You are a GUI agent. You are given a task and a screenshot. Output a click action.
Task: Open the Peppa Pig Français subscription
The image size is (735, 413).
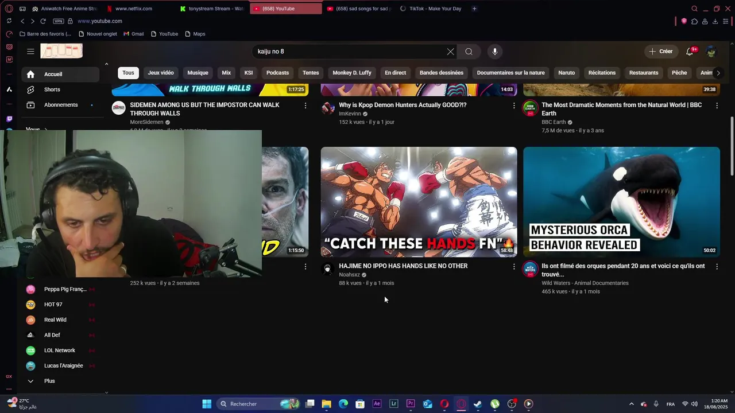tap(60, 289)
